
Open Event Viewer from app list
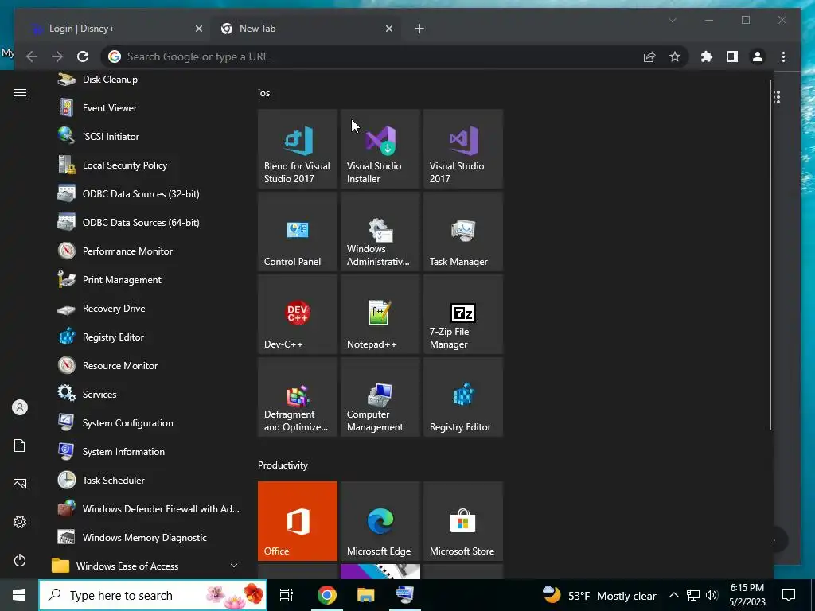tap(146, 108)
